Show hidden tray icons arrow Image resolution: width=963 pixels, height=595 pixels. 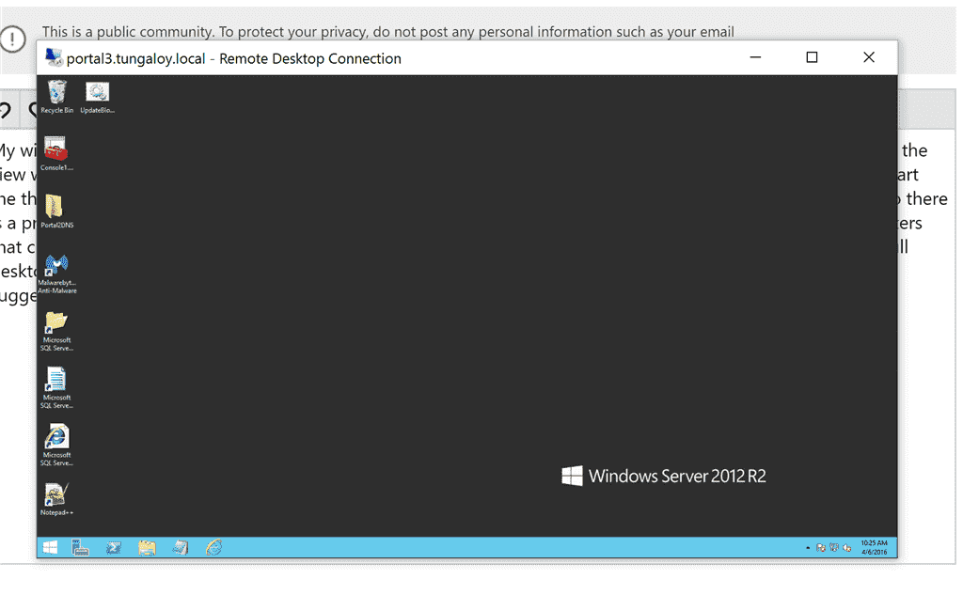coord(808,548)
